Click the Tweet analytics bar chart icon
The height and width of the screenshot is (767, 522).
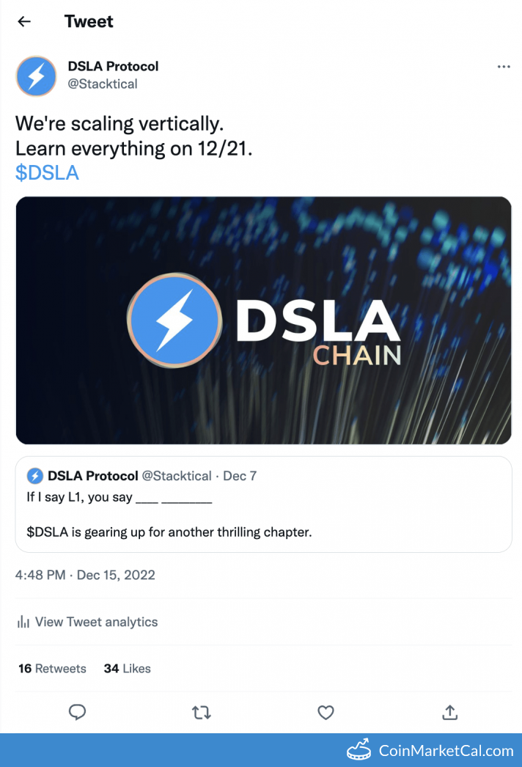[23, 621]
